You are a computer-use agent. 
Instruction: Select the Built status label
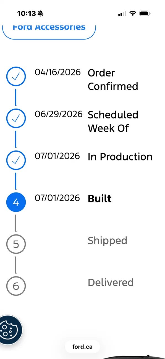100,199
